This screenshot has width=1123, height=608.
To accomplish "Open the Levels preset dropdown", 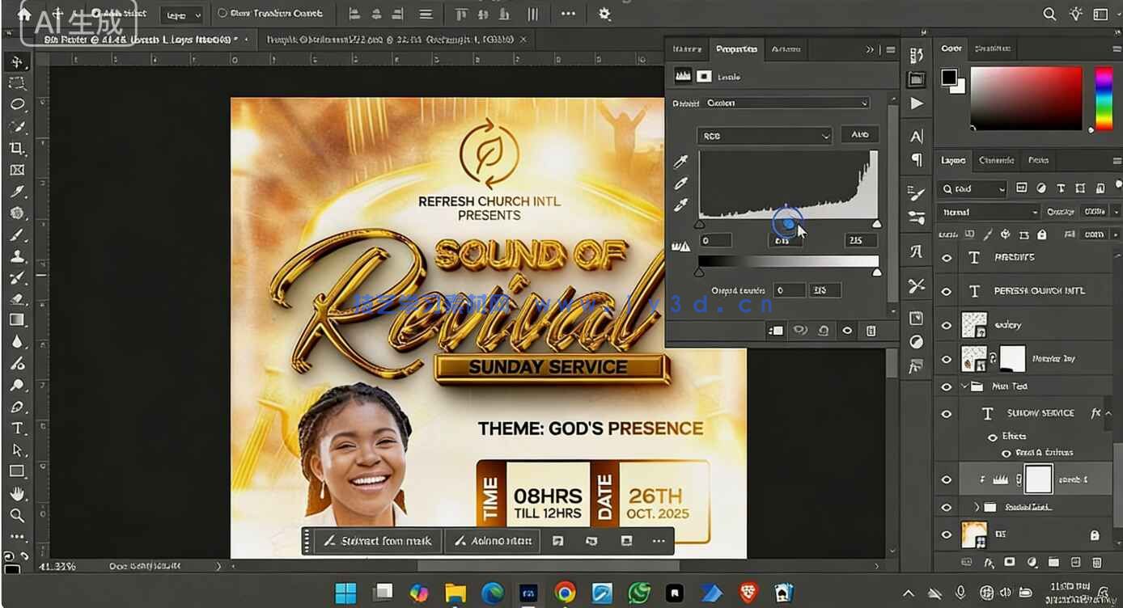I will [786, 103].
